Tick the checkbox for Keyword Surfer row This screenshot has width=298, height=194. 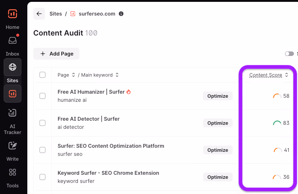pyautogui.click(x=42, y=177)
